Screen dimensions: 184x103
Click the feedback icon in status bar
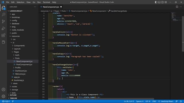(177, 101)
